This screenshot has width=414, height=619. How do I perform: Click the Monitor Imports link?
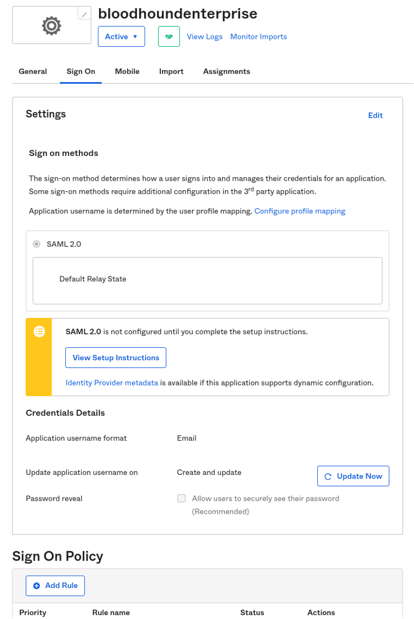tap(259, 37)
